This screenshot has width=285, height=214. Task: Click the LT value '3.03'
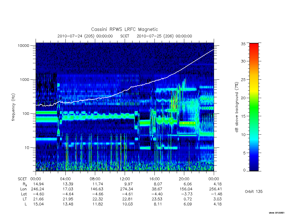(217, 199)
